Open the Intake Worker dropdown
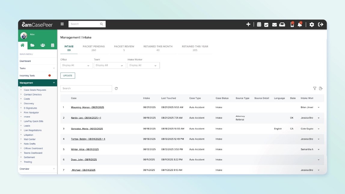 tap(143, 65)
